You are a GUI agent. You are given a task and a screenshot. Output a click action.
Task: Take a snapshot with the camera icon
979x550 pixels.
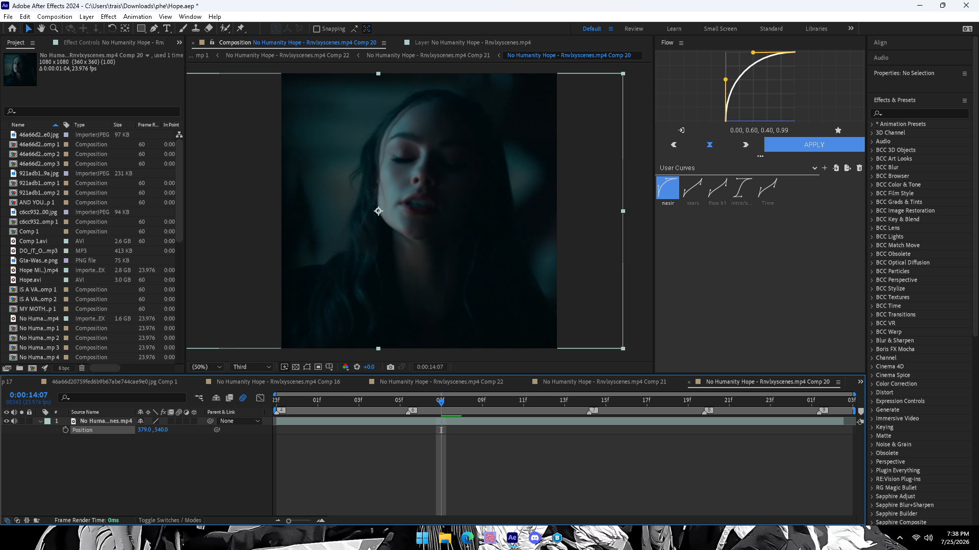pos(391,367)
